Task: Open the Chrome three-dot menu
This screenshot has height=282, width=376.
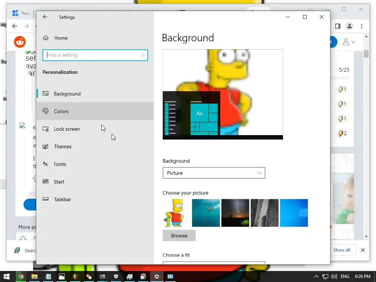Action: [361, 26]
